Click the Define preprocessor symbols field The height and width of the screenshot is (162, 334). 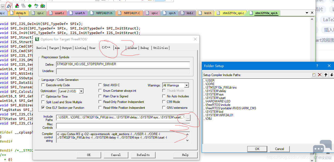(123, 64)
